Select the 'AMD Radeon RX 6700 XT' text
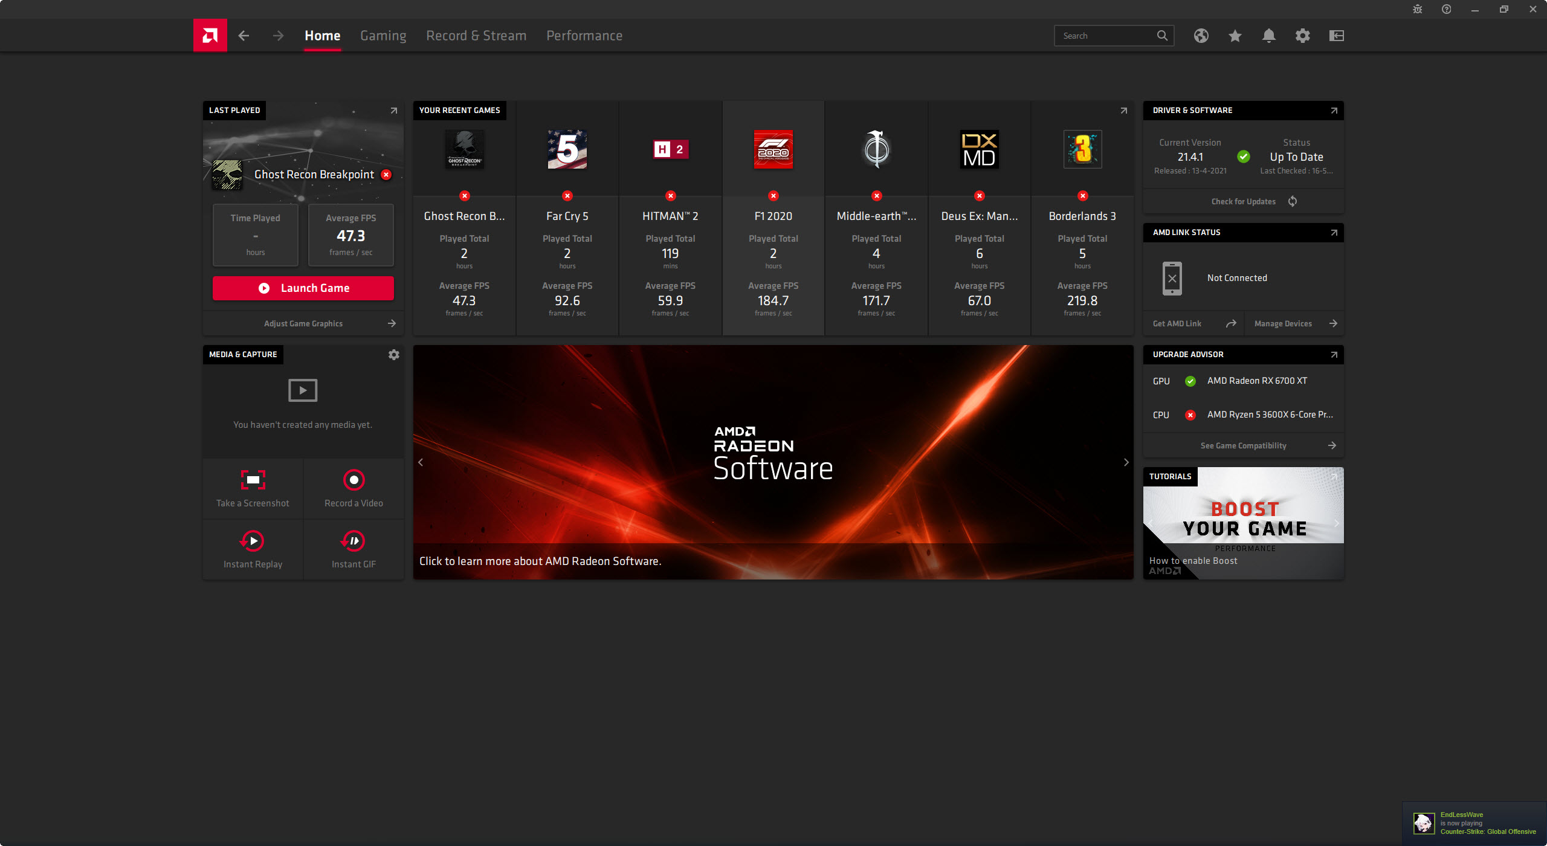Viewport: 1547px width, 846px height. click(1257, 381)
